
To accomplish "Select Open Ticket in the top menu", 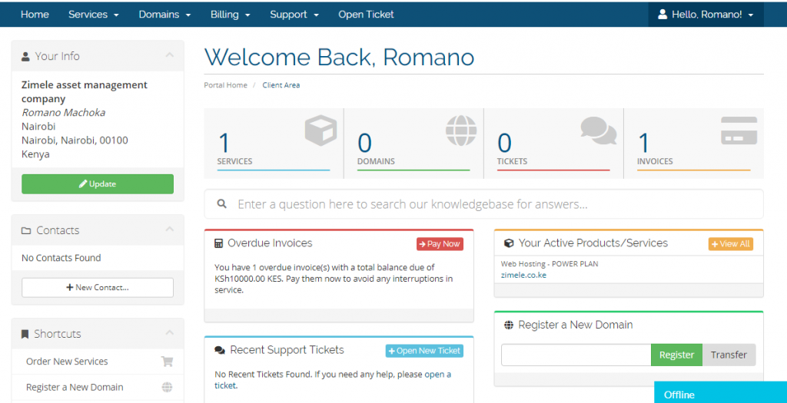I will pos(366,15).
